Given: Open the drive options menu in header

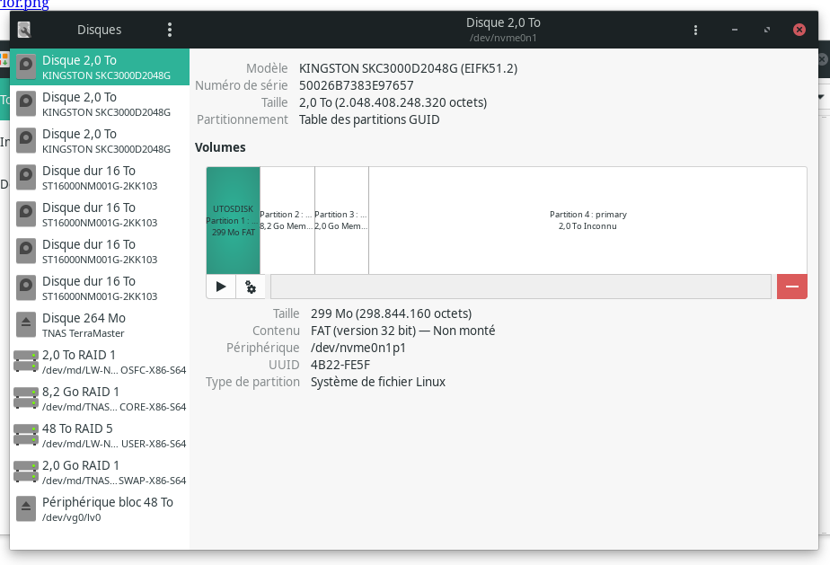Looking at the screenshot, I should coord(695,30).
